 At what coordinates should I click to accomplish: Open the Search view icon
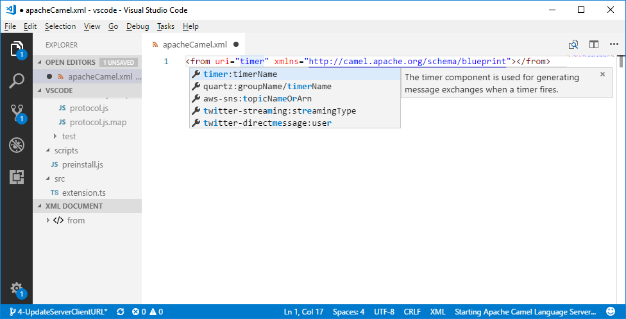[17, 81]
